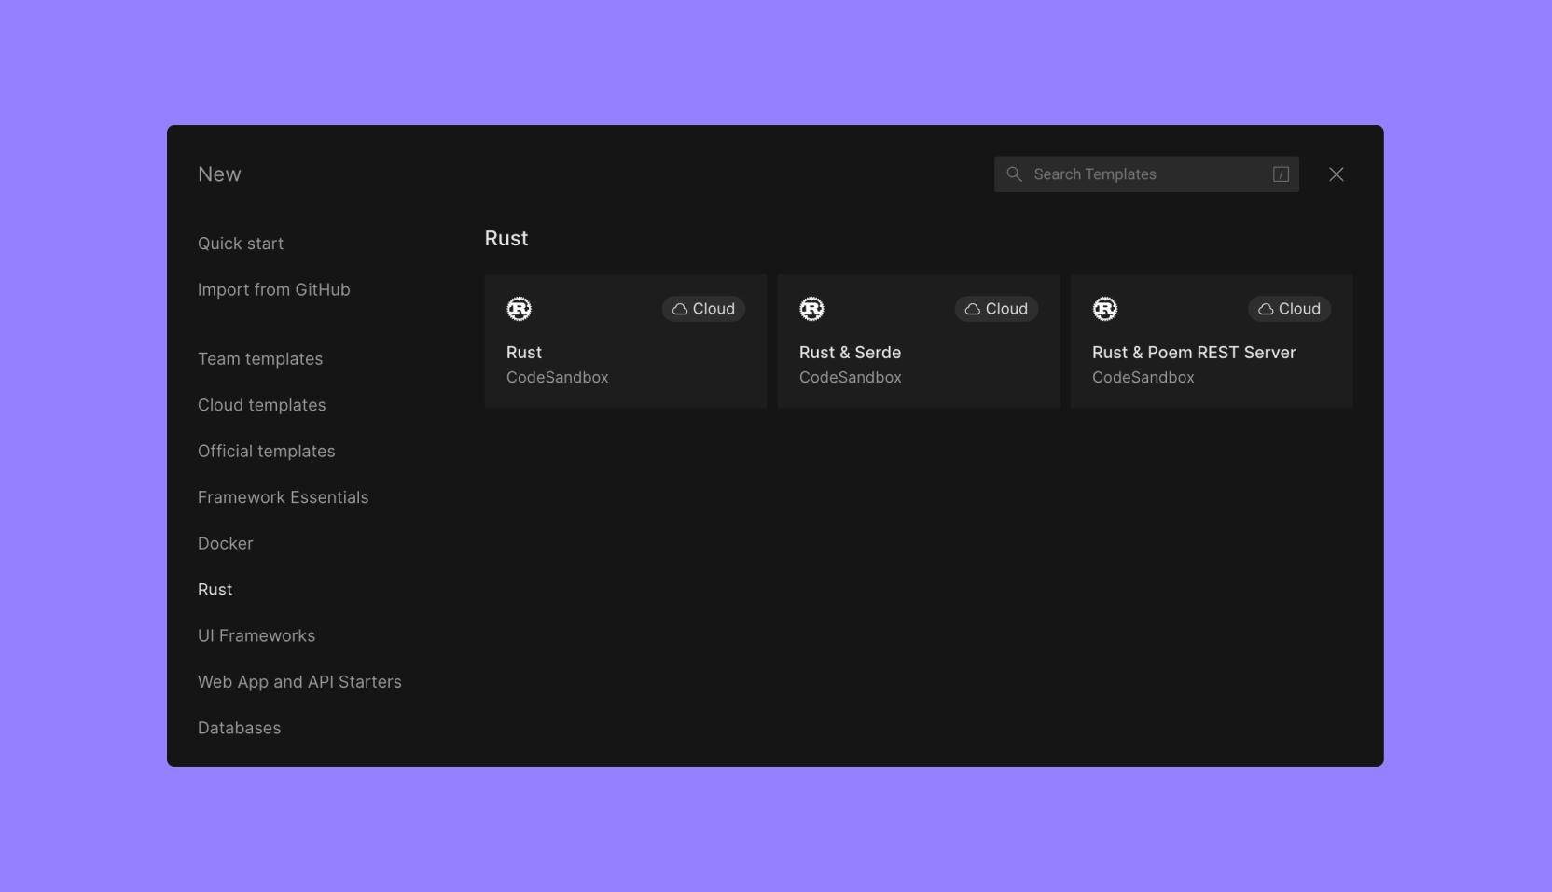
Task: Click the Cloud badge on Rust & Serde
Action: (996, 309)
